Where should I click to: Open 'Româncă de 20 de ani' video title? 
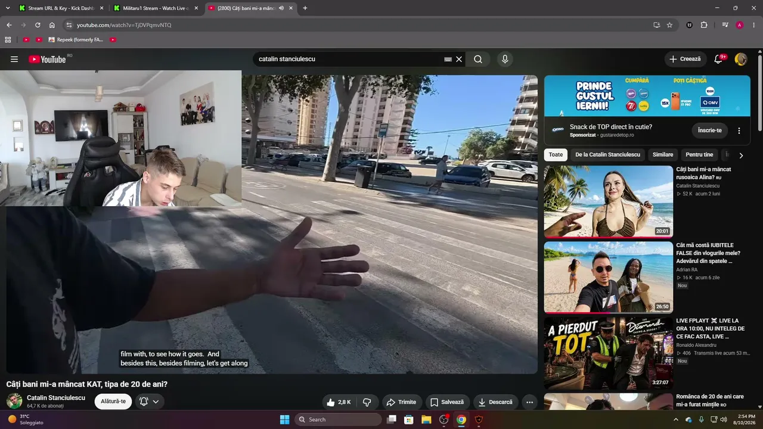(710, 400)
